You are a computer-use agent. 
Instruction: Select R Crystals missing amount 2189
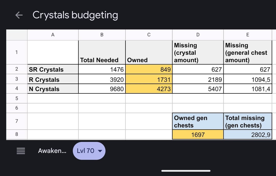(198, 79)
